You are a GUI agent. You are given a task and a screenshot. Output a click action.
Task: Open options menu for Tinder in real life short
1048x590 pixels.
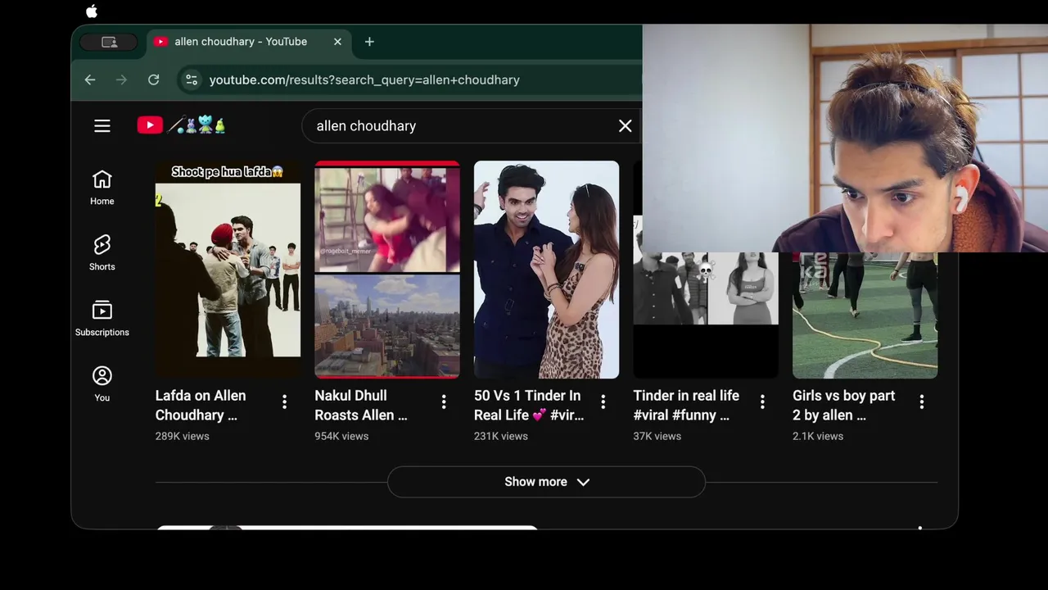[762, 402]
